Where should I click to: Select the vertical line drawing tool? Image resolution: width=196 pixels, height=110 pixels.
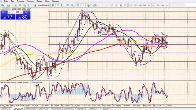coord(103,5)
